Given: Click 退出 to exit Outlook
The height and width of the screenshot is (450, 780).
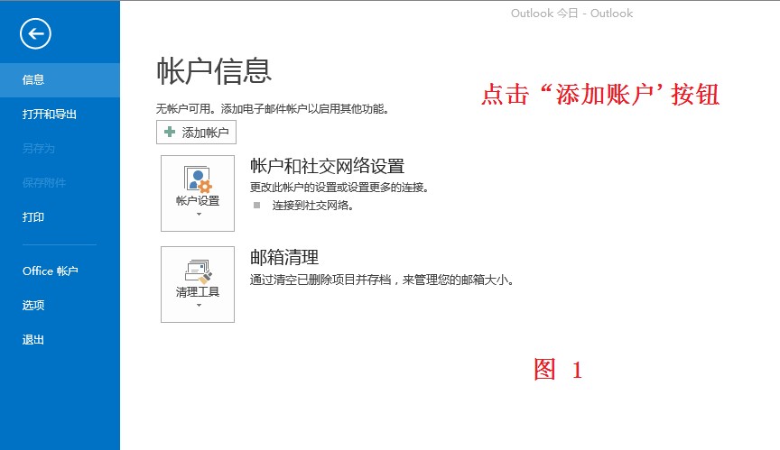Looking at the screenshot, I should [x=60, y=340].
